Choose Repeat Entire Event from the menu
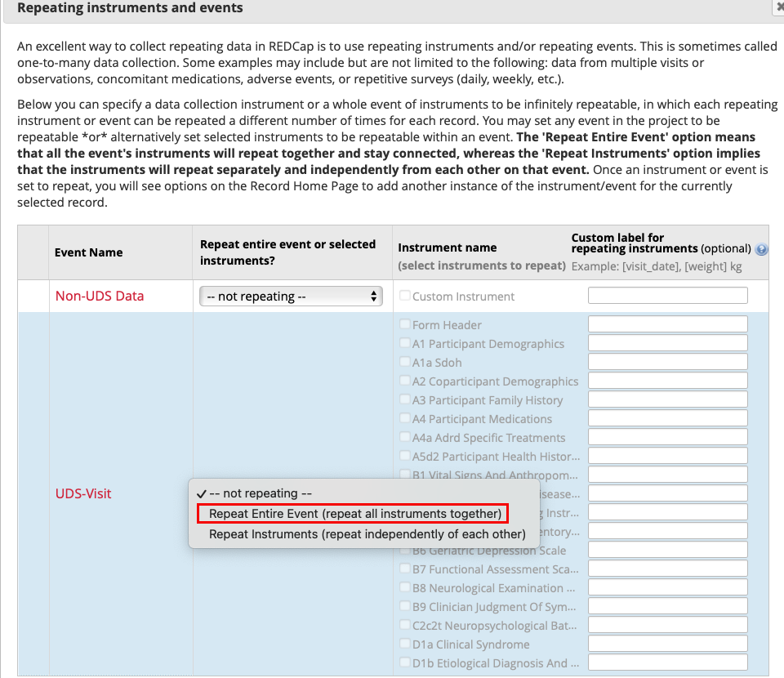This screenshot has height=678, width=784. coord(353,513)
